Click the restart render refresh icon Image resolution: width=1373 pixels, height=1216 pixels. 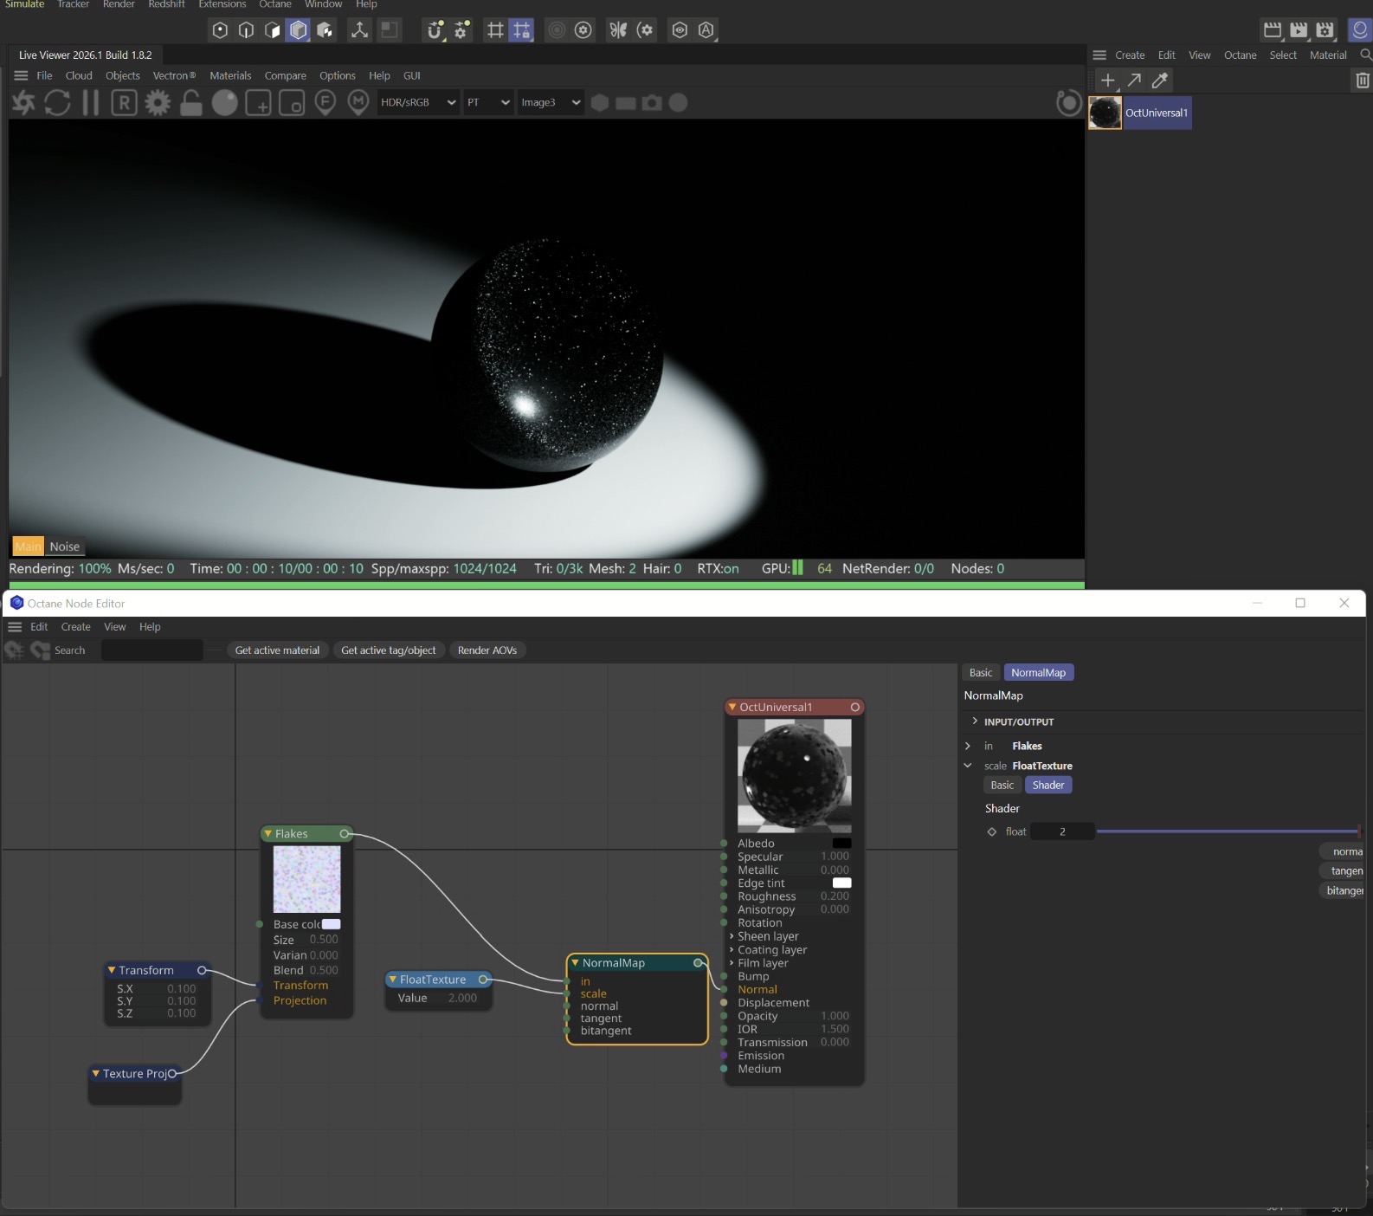[x=57, y=103]
